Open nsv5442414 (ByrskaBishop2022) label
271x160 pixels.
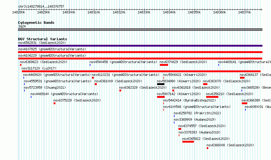(x=189, y=100)
